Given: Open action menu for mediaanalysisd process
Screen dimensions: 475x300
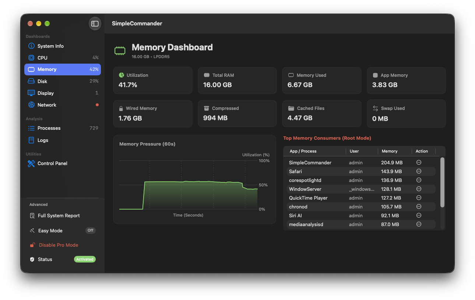Looking at the screenshot, I should point(419,224).
